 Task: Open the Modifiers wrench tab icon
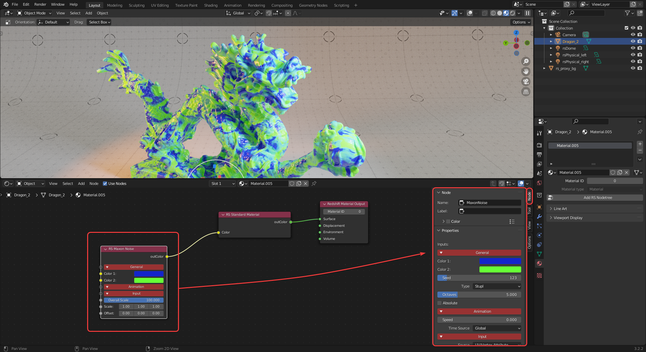point(539,216)
